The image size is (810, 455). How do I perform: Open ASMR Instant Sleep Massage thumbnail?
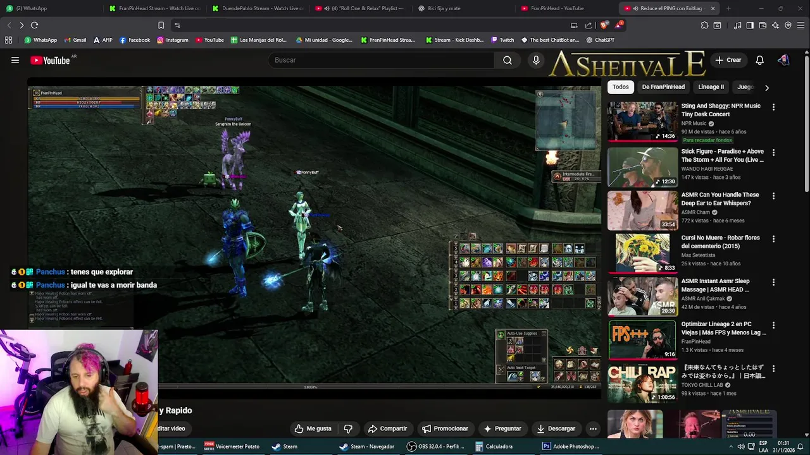pos(642,296)
